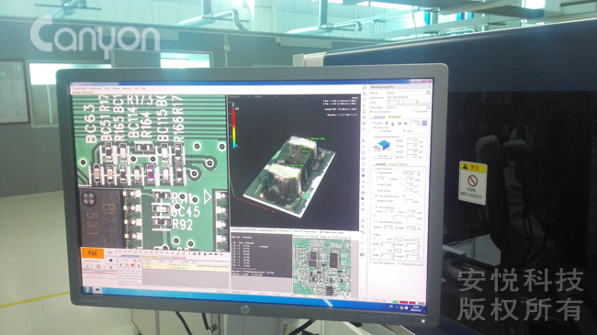Select the Chip mounting type radio button

(x=404, y=130)
